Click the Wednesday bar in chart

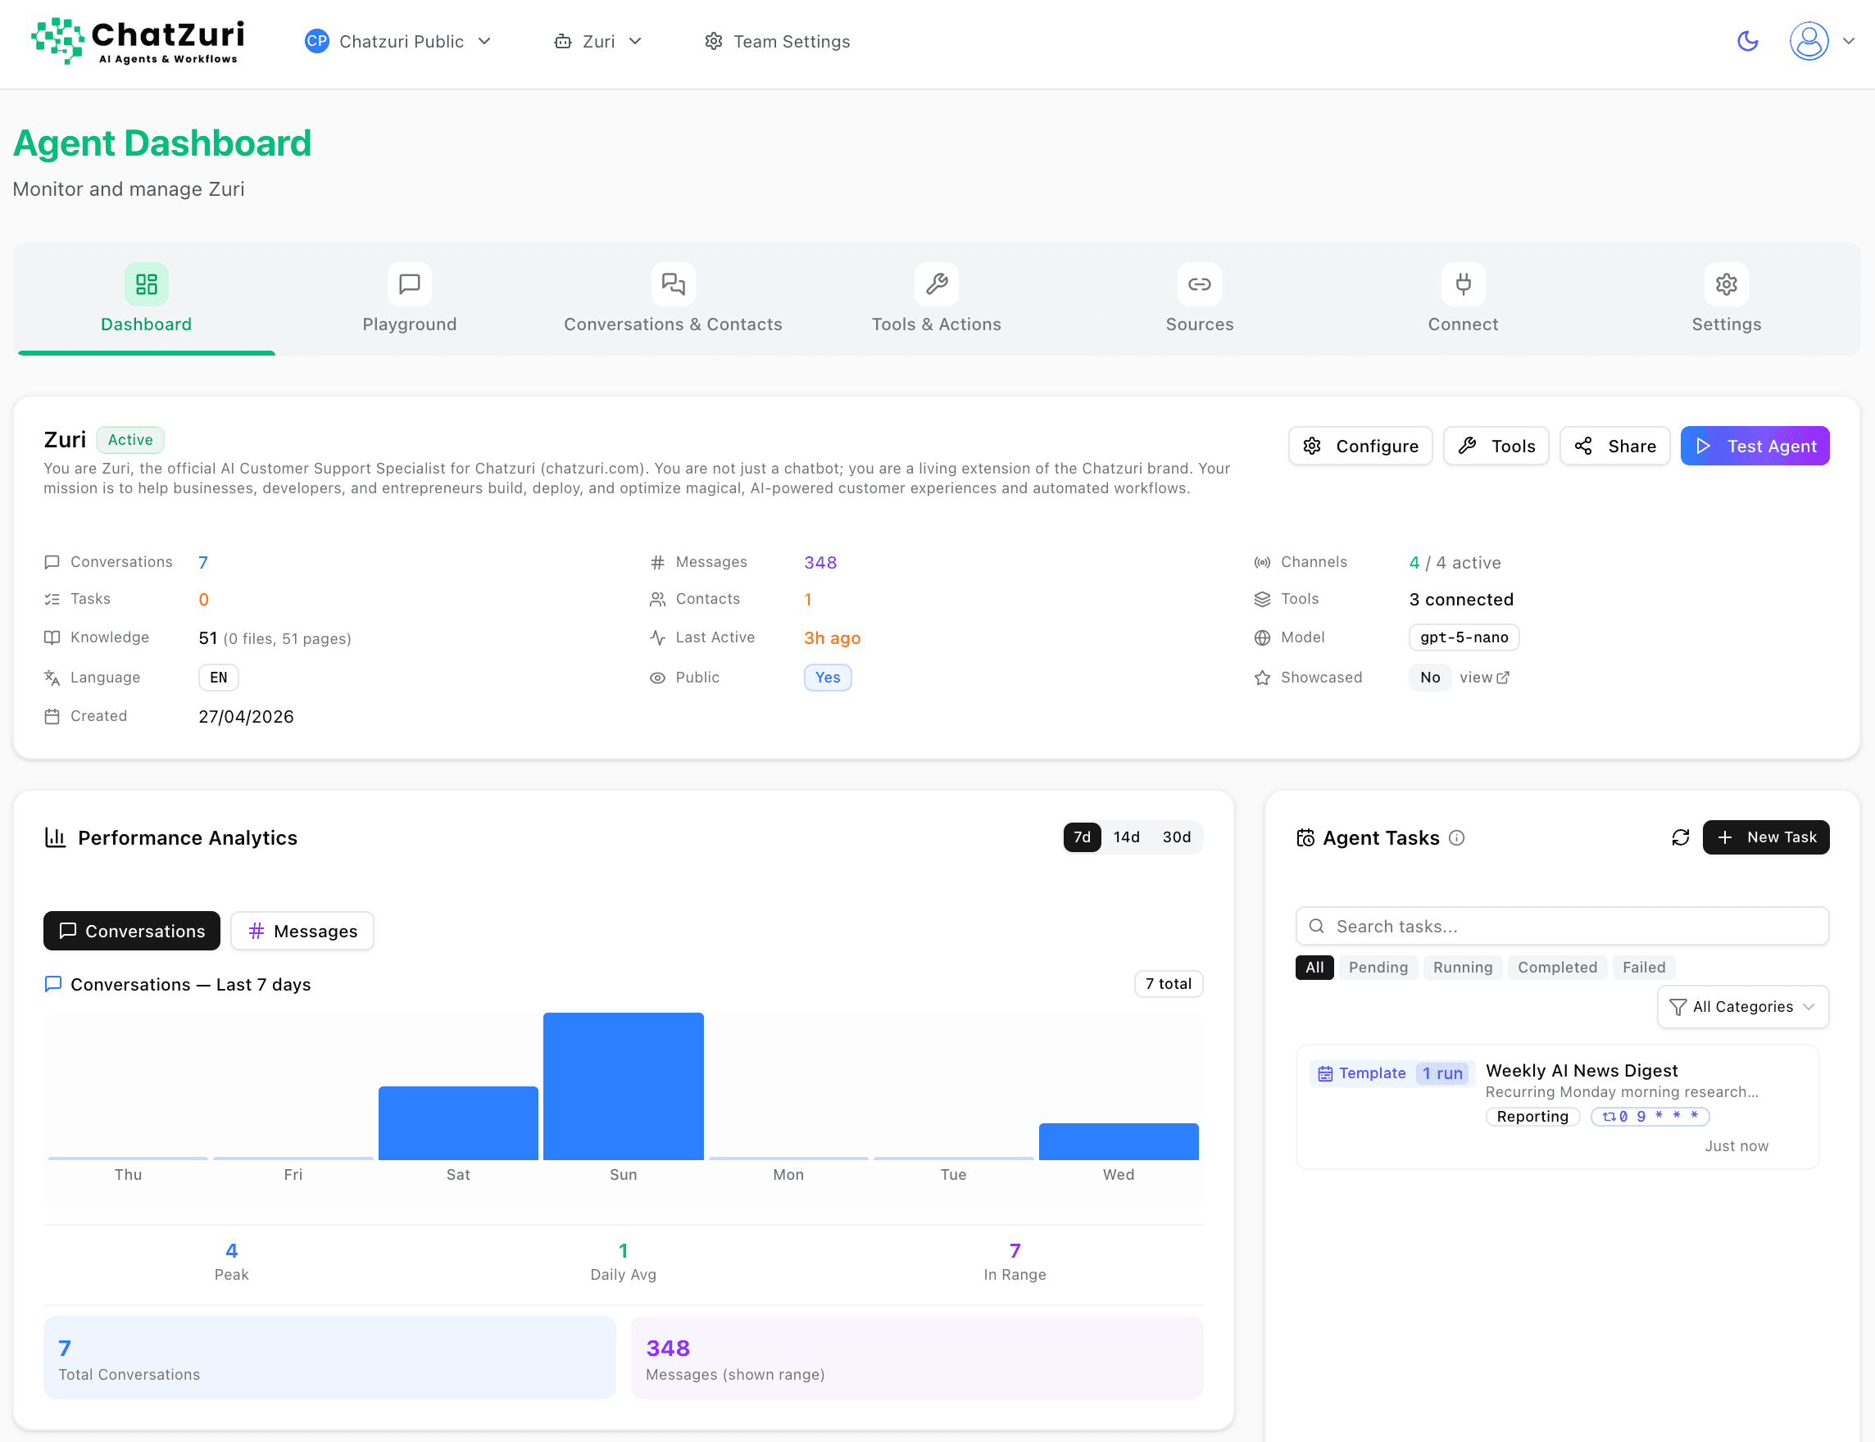point(1118,1141)
